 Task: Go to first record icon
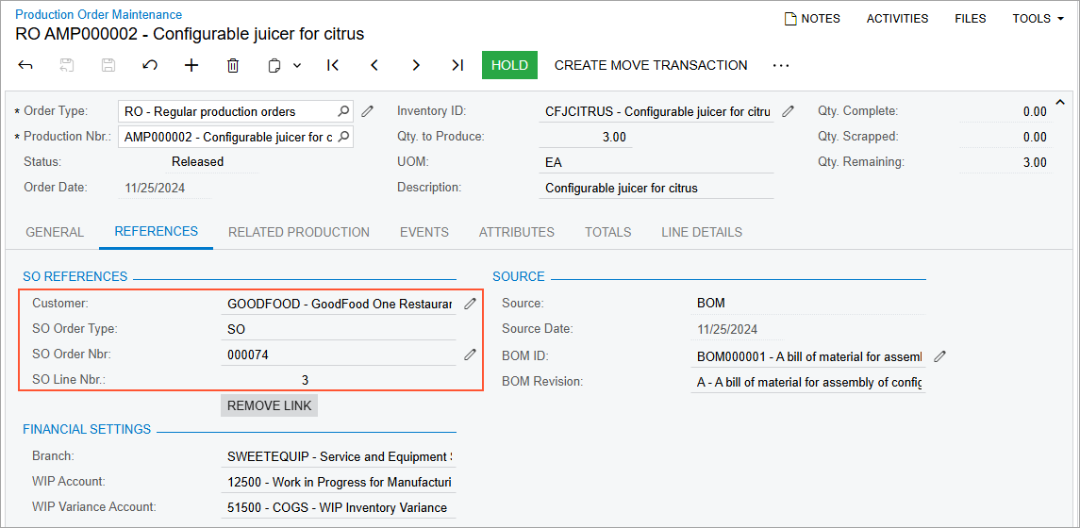click(333, 65)
